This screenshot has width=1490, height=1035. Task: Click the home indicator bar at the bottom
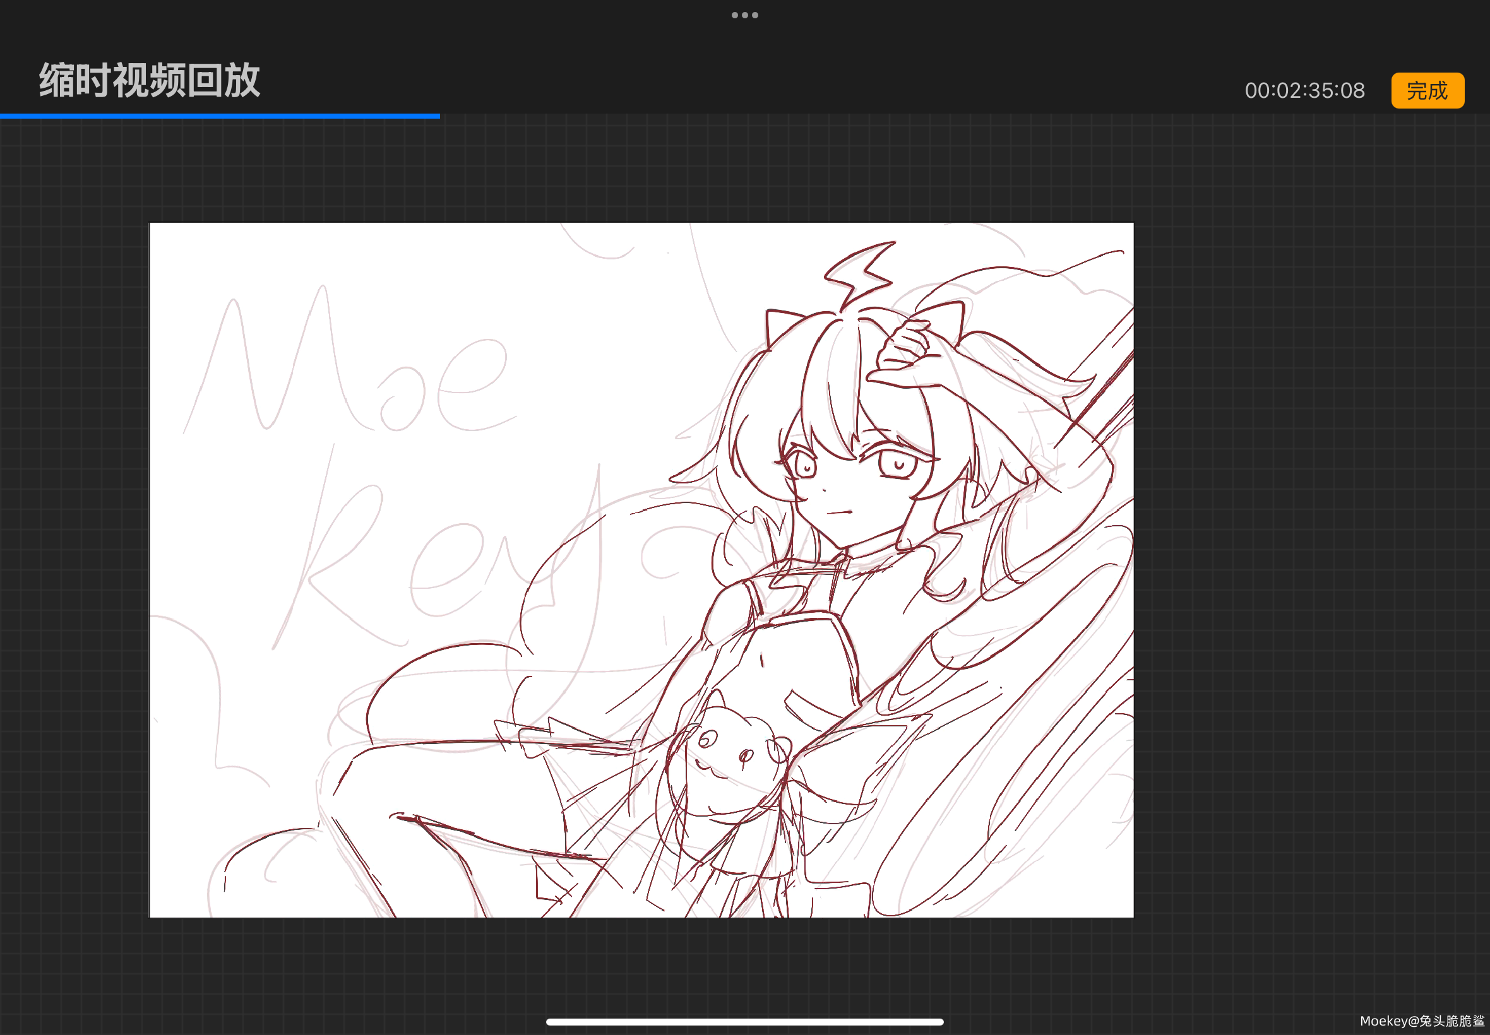click(x=744, y=1021)
